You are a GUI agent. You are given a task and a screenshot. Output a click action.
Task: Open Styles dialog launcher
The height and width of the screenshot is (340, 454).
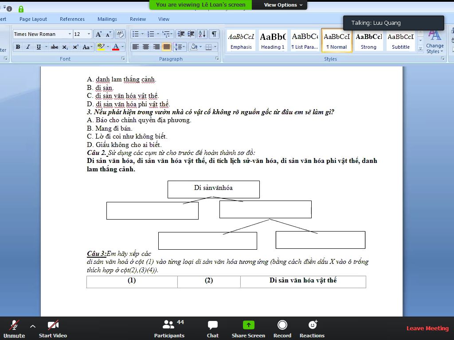(x=442, y=58)
